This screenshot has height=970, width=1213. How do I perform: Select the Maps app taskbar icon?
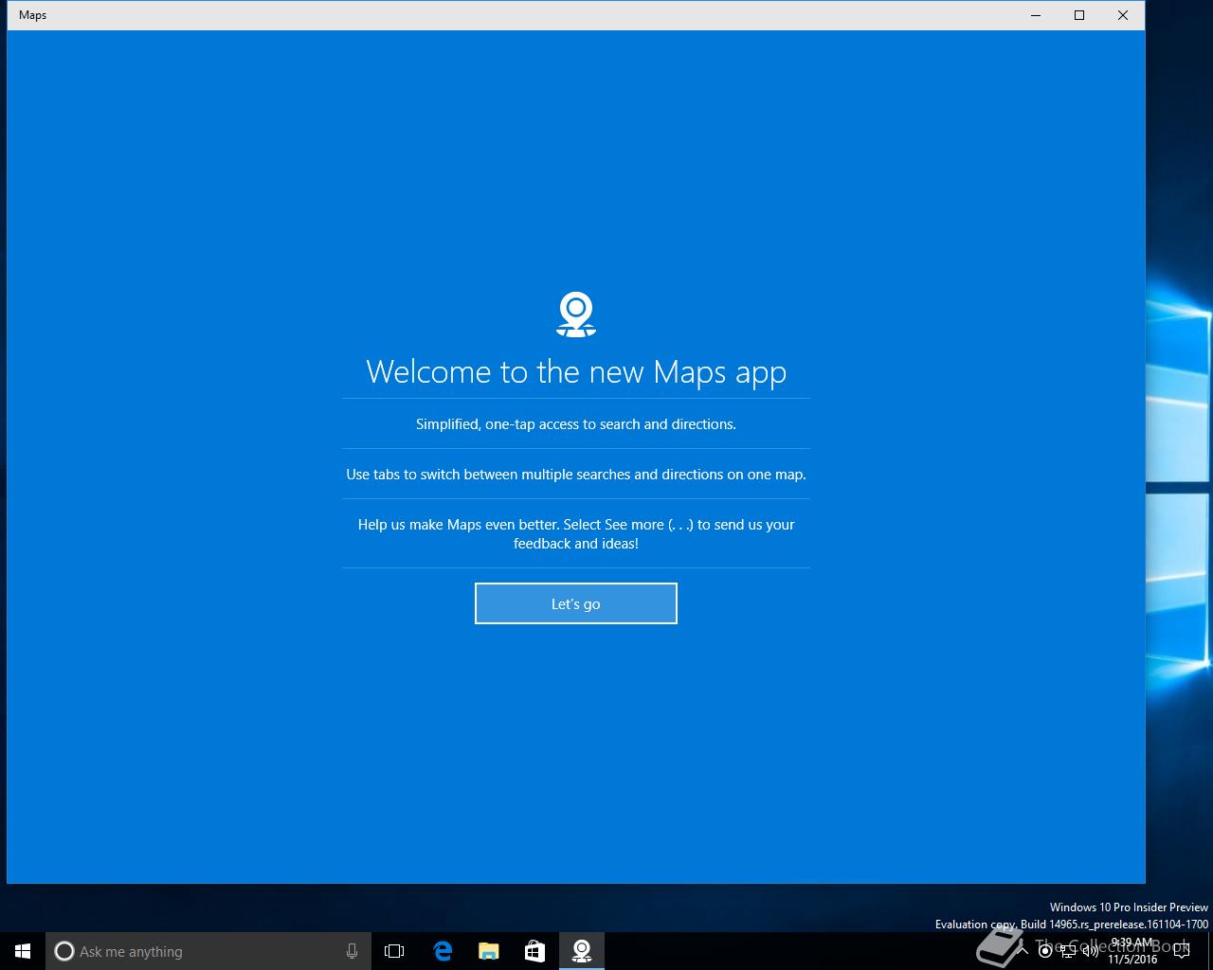pyautogui.click(x=581, y=951)
